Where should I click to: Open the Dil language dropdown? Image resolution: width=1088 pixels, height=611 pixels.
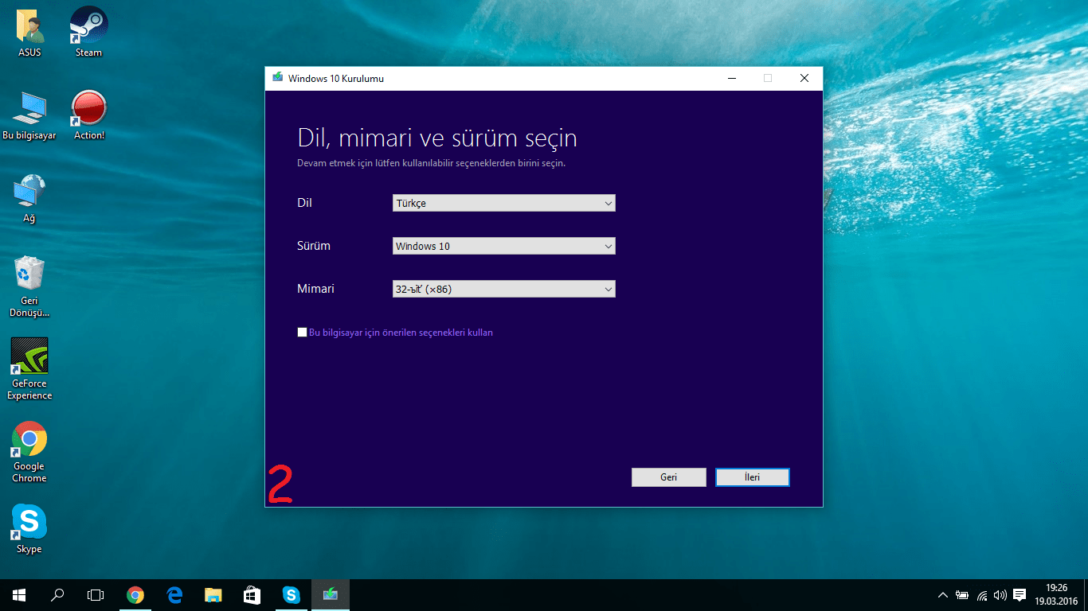click(504, 203)
